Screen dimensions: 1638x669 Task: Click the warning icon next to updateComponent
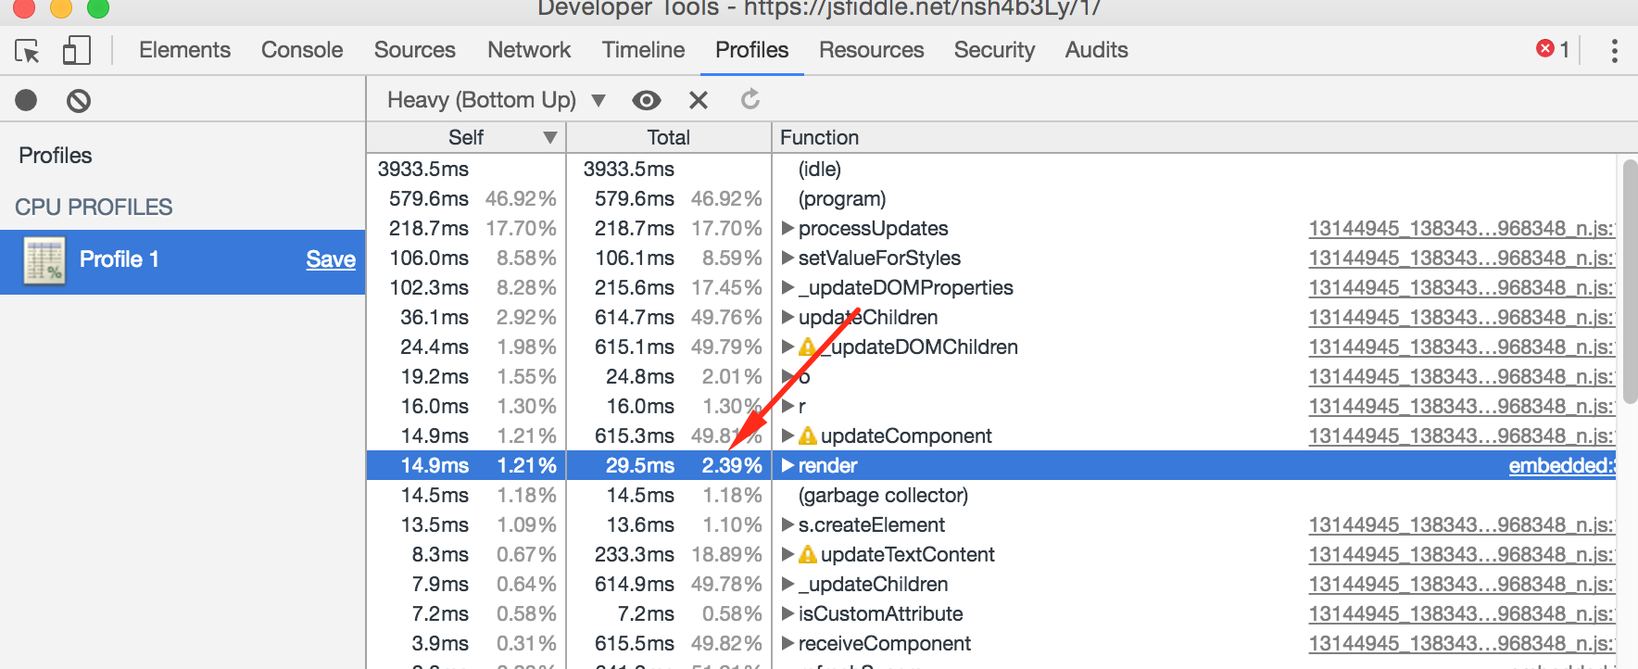pos(808,435)
